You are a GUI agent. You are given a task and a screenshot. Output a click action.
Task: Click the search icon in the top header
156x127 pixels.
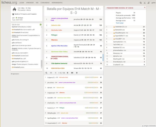tap(141, 3)
